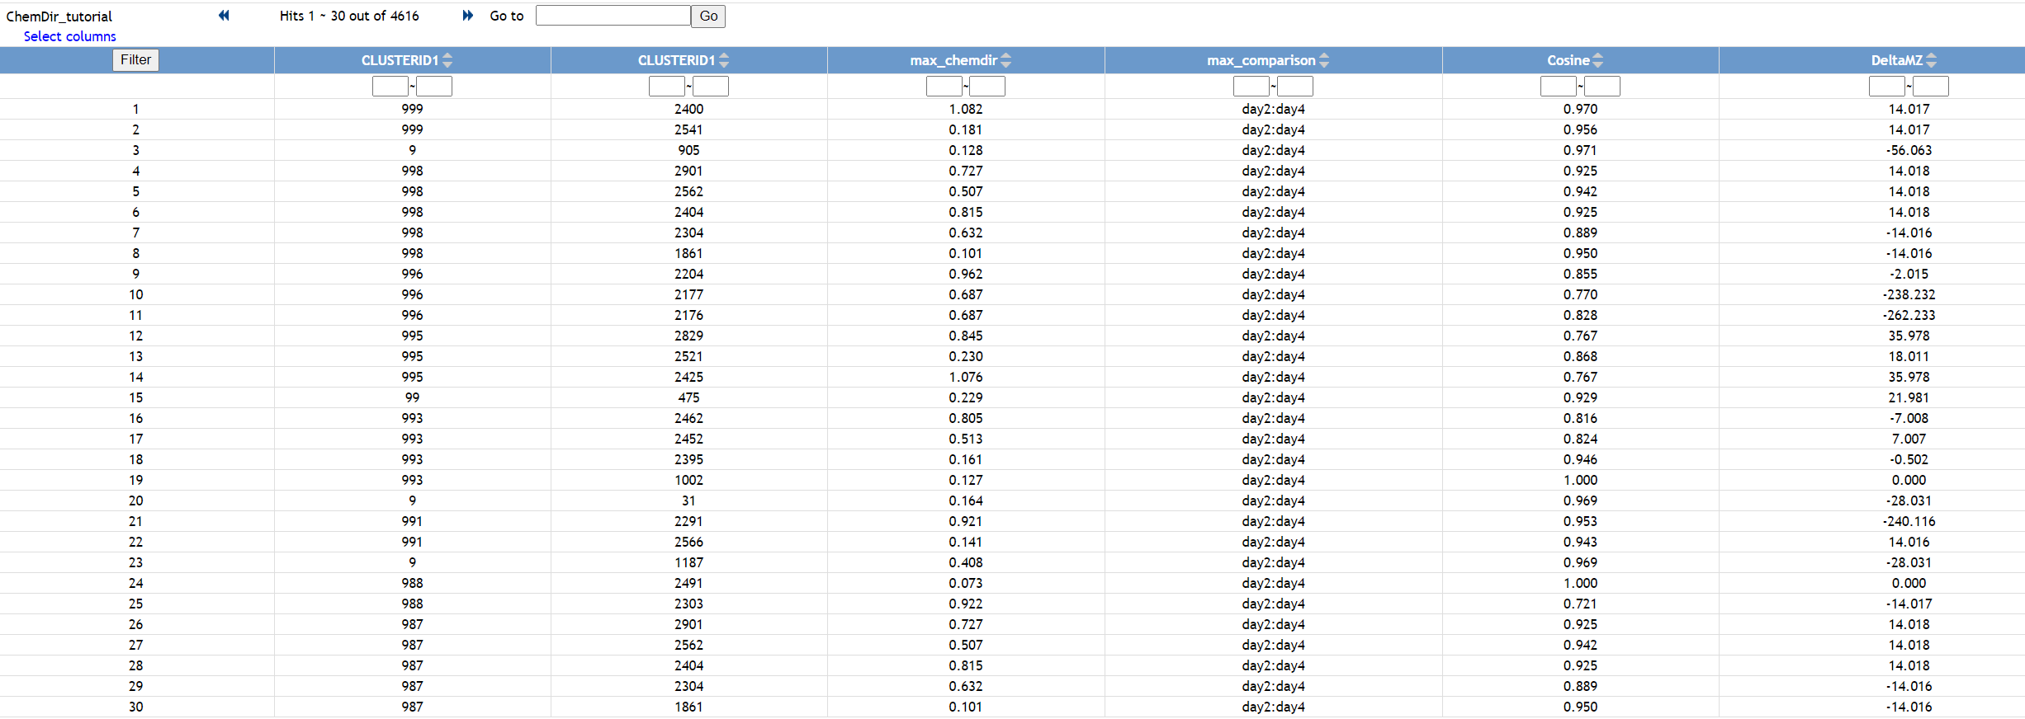Viewport: 2025px width, 719px height.
Task: Select cluster value 2291 in row 21
Action: [x=688, y=521]
